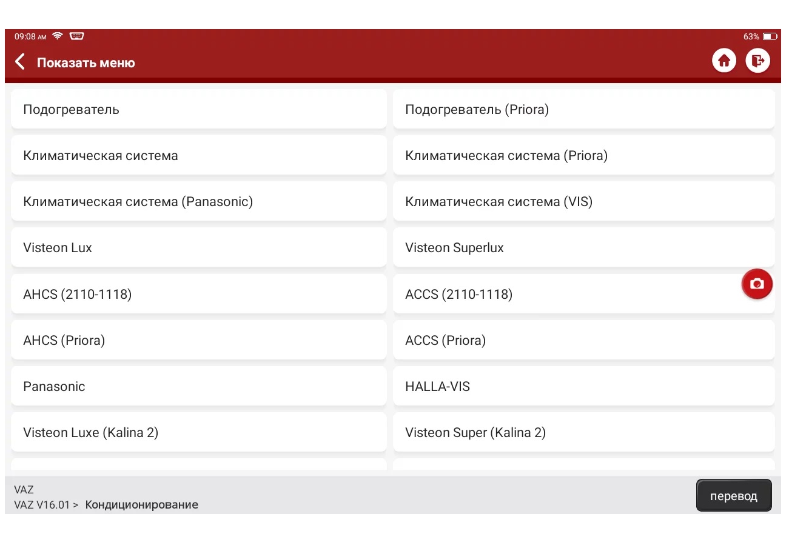Tap the Показать меню title

click(86, 62)
